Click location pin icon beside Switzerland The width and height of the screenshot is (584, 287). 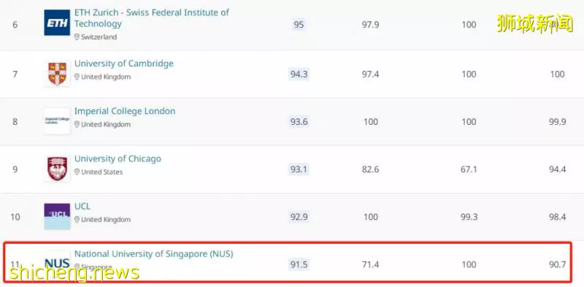click(77, 37)
